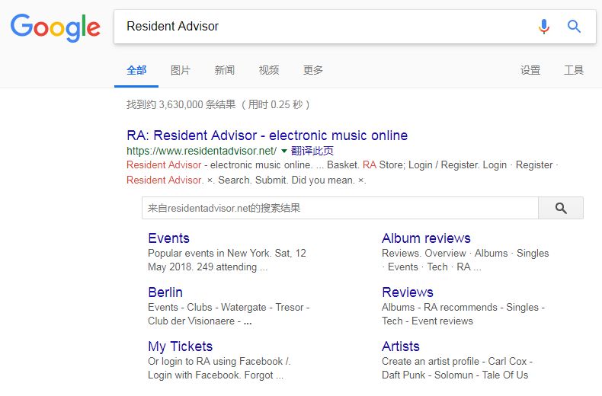Click the residentadvisor.net site search field
This screenshot has height=396, width=602.
(x=339, y=208)
